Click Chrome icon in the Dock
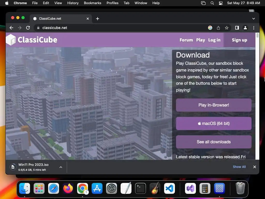 pyautogui.click(x=83, y=188)
